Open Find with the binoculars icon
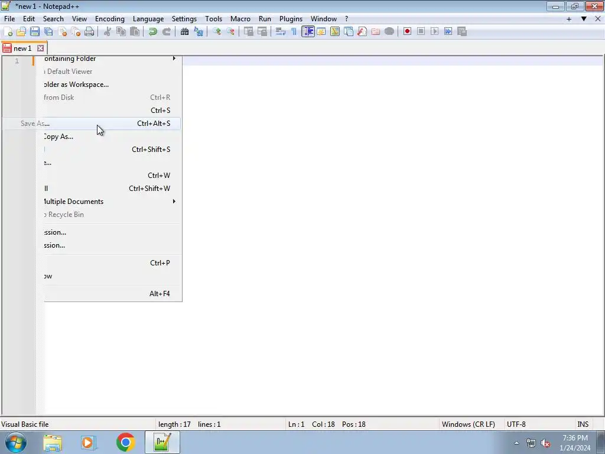The height and width of the screenshot is (454, 605). point(184,32)
